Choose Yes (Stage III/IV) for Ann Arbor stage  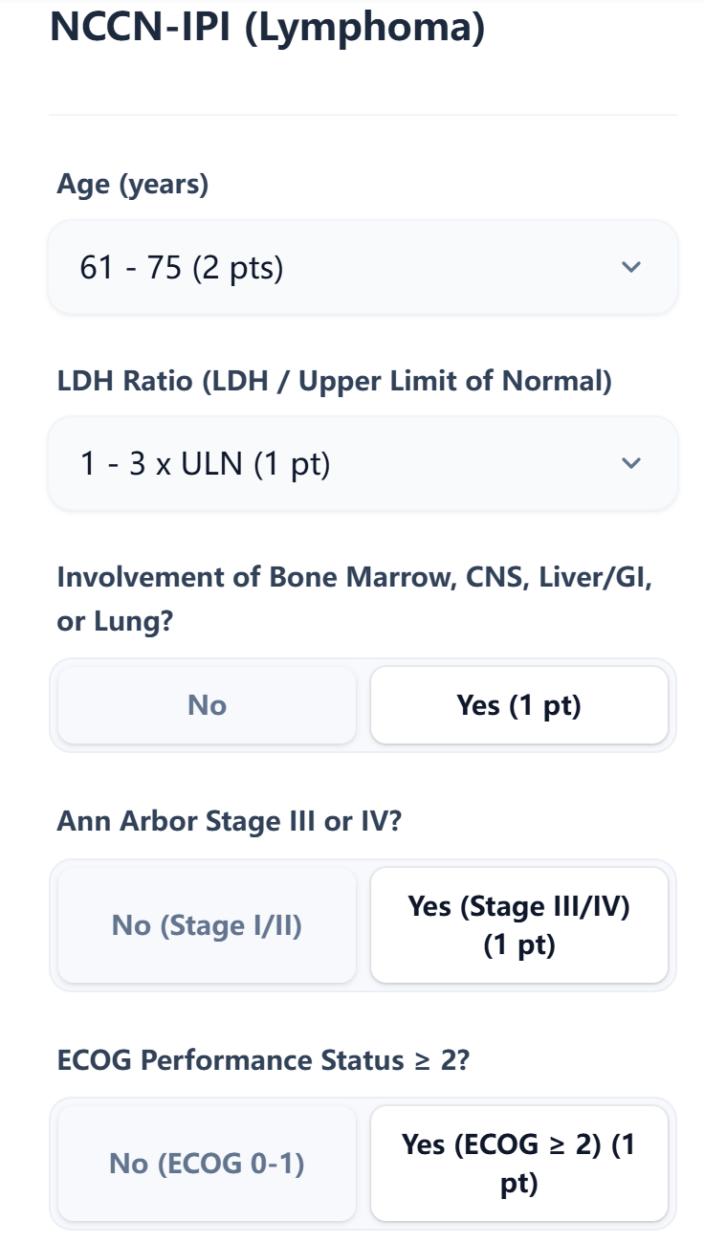coord(519,924)
